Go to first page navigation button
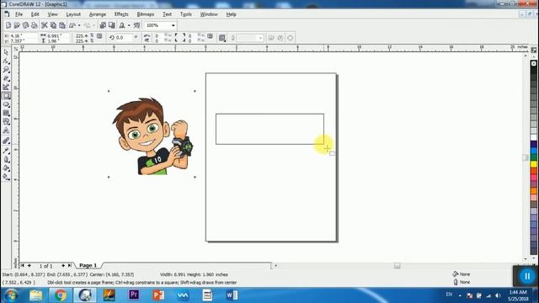Image resolution: width=539 pixels, height=303 pixels. coord(23,266)
